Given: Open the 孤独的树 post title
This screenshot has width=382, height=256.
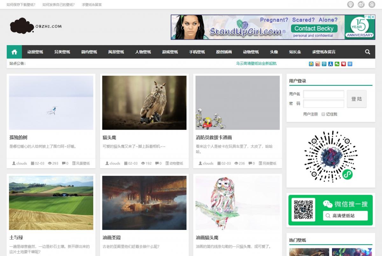Looking at the screenshot, I should (x=18, y=138).
